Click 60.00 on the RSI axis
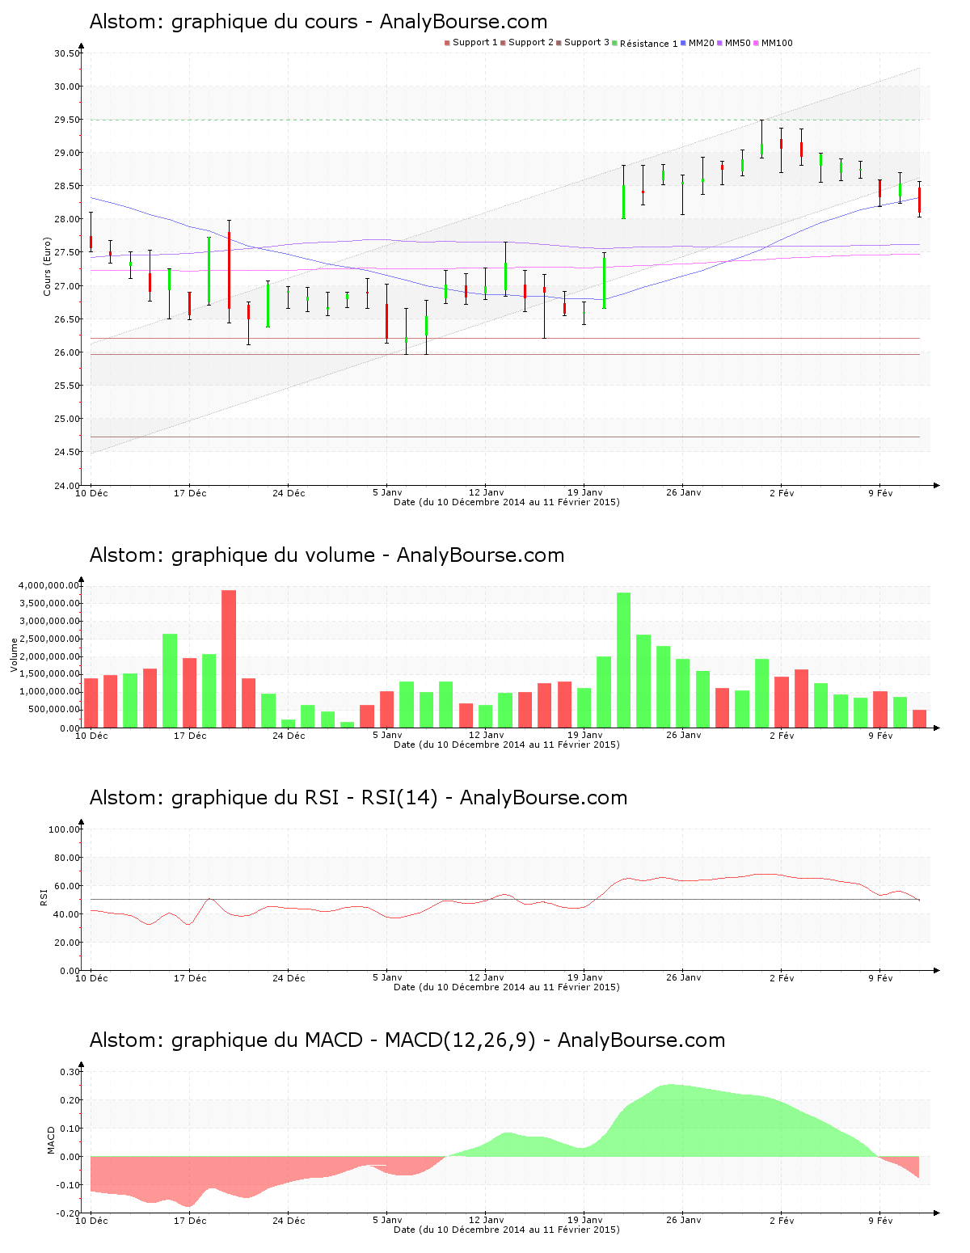The width and height of the screenshot is (970, 1253). tap(67, 886)
